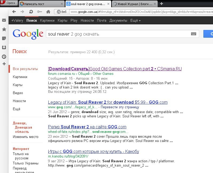
Task: Open the Opera main menu button
Action: 9,3
